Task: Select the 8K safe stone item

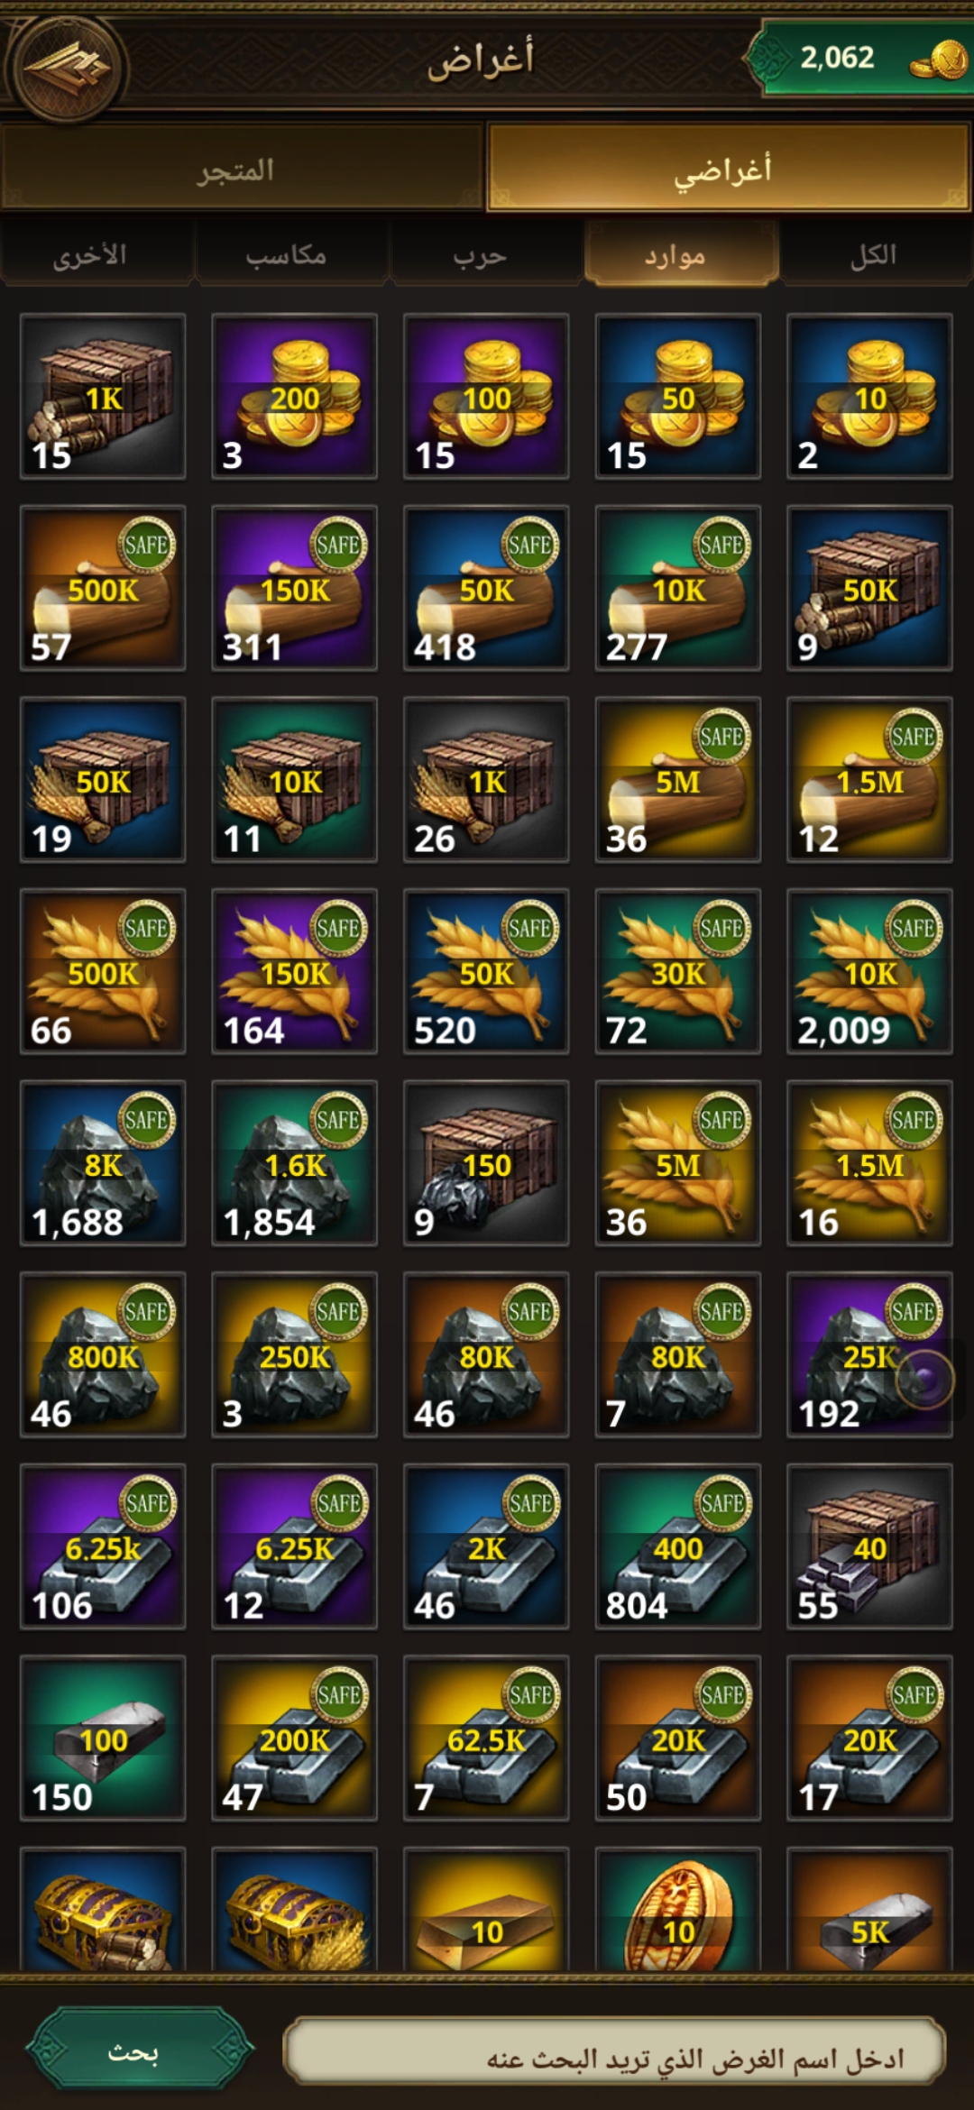Action: (x=103, y=1163)
